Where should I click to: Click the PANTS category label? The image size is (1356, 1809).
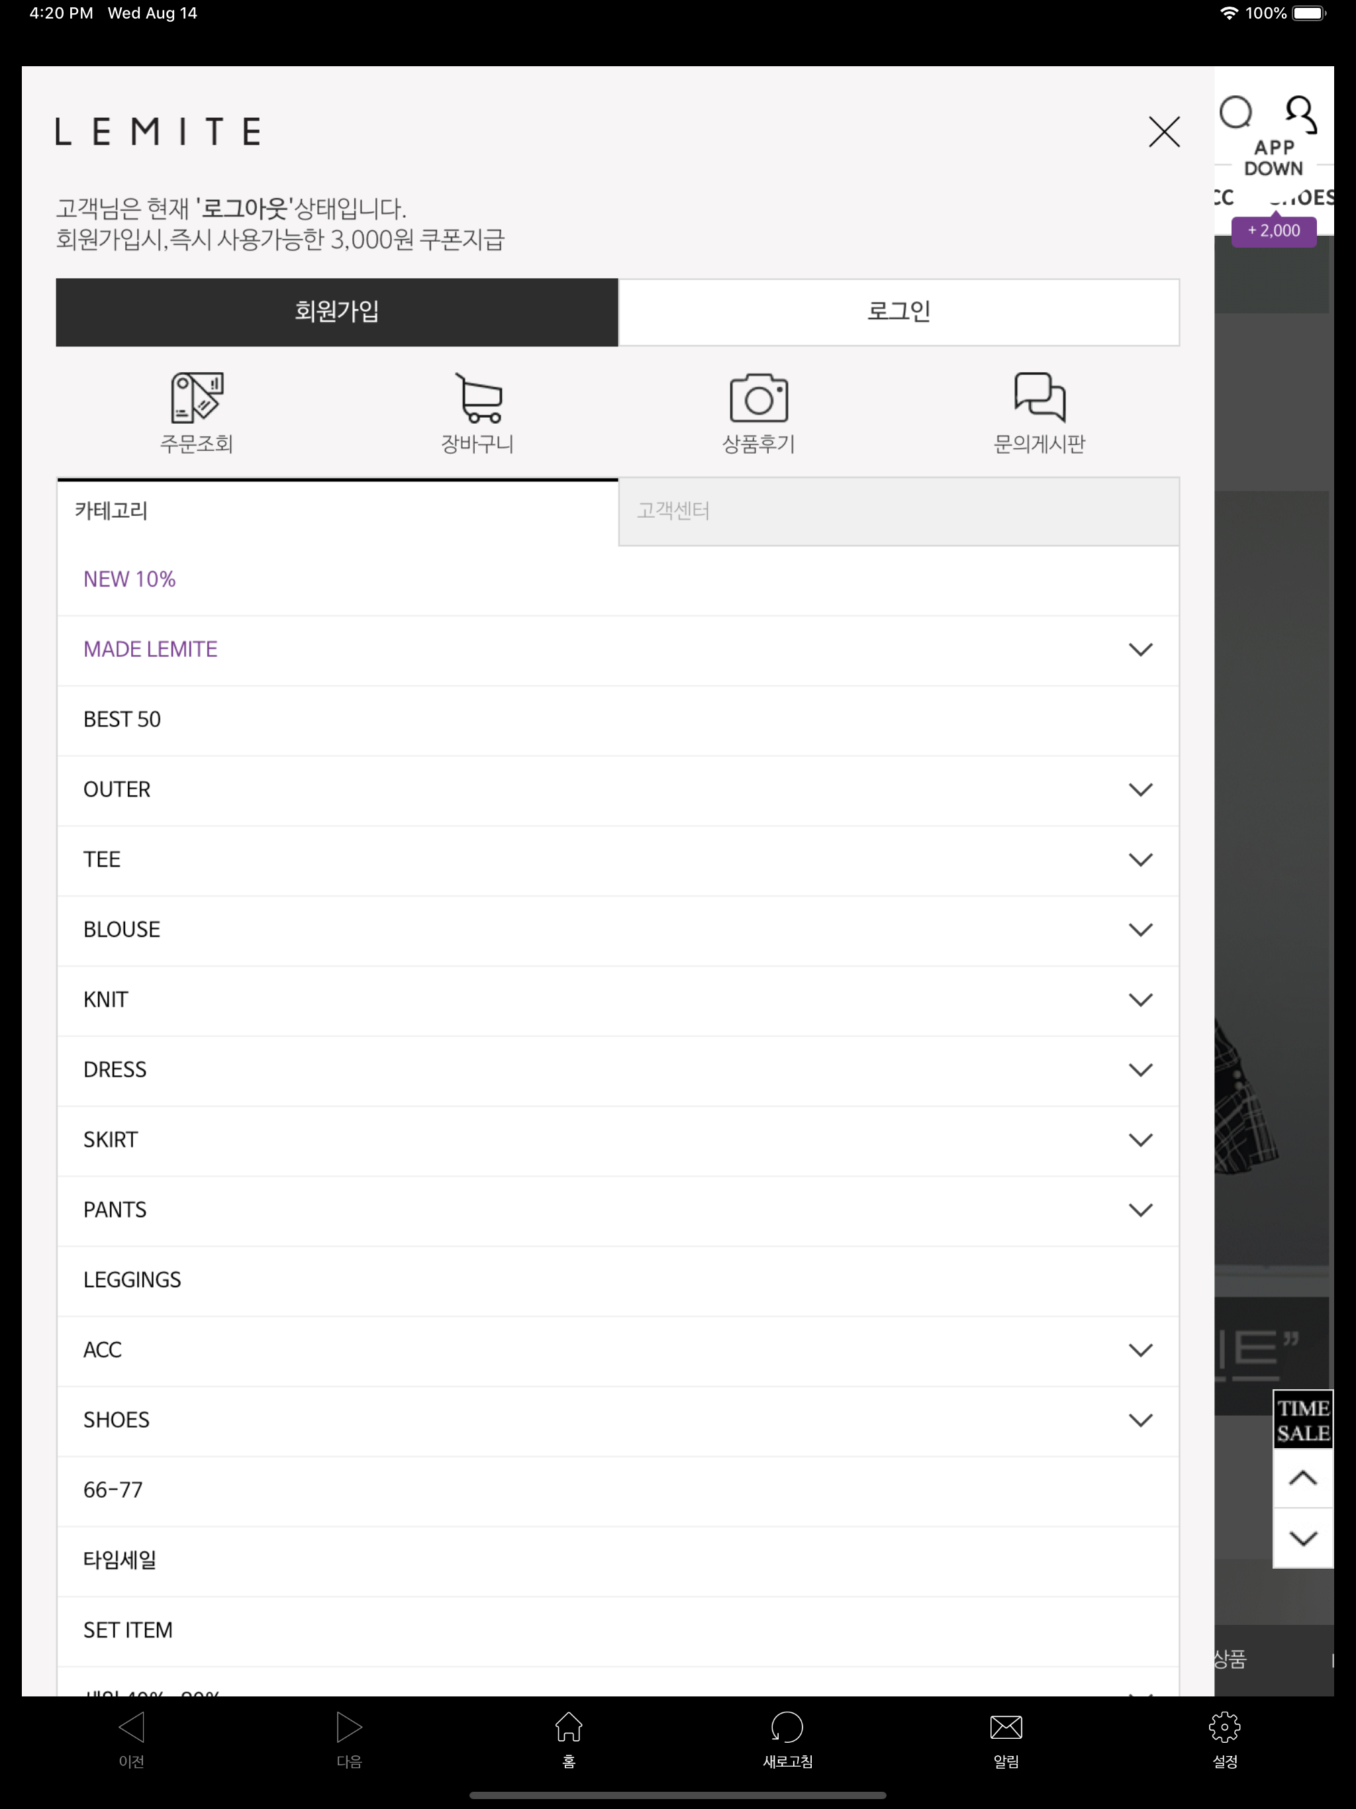[115, 1210]
